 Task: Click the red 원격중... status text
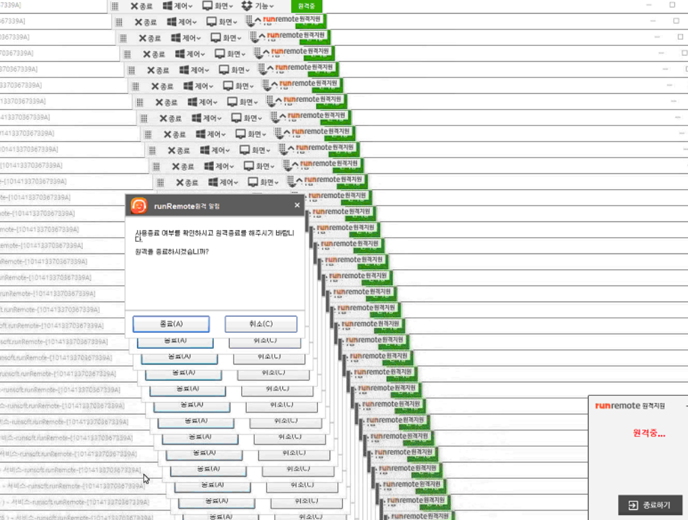pos(649,433)
